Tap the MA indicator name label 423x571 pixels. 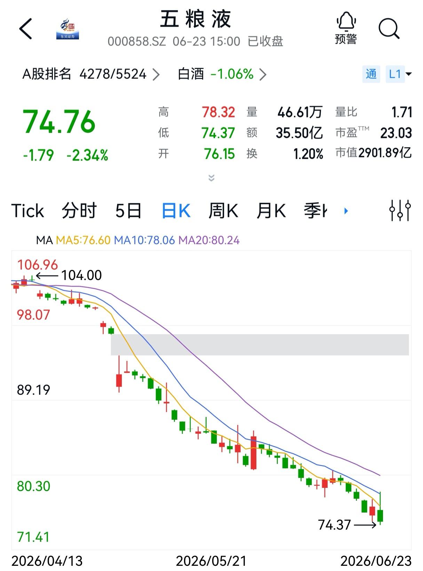coord(45,240)
